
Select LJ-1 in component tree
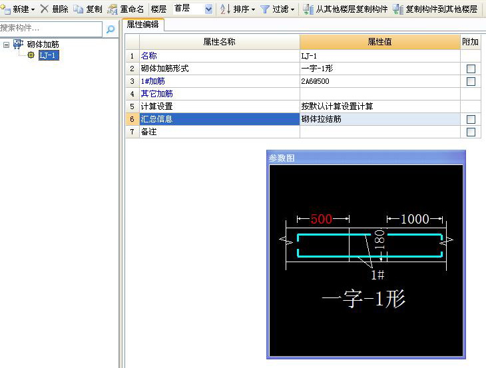coord(49,55)
